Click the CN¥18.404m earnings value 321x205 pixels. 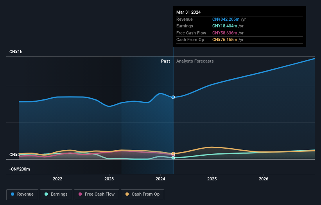[x=224, y=26]
